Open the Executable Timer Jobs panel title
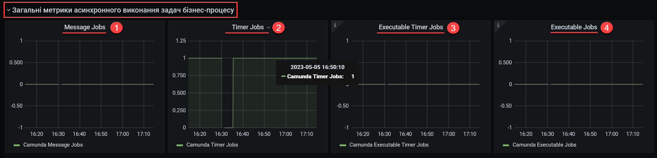Screen dimensions: 657x158 pos(411,27)
